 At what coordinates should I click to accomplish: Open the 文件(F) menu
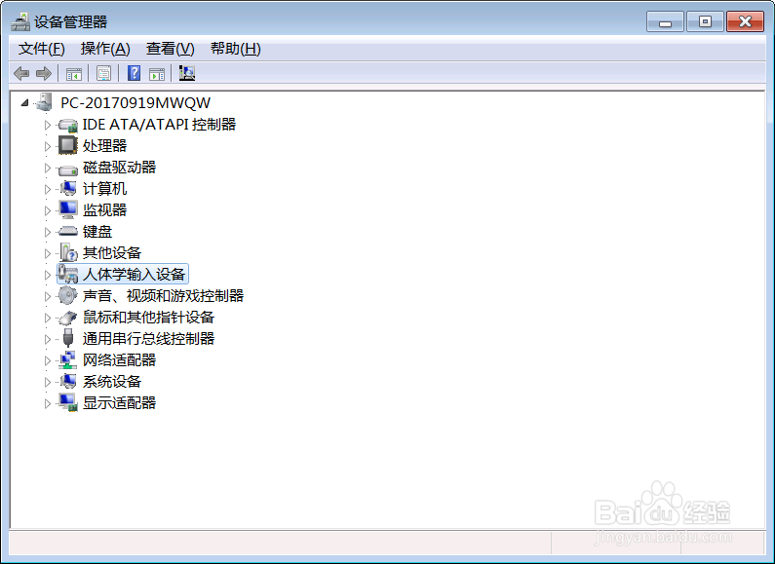pos(42,49)
